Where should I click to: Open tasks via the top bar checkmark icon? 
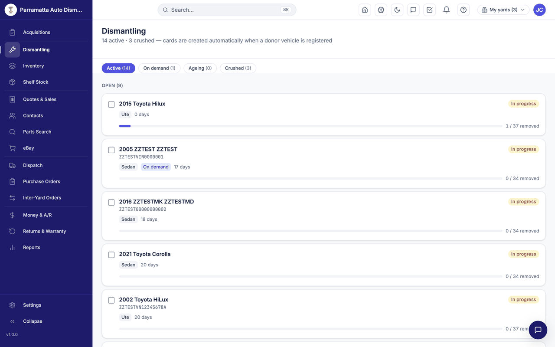tap(430, 10)
